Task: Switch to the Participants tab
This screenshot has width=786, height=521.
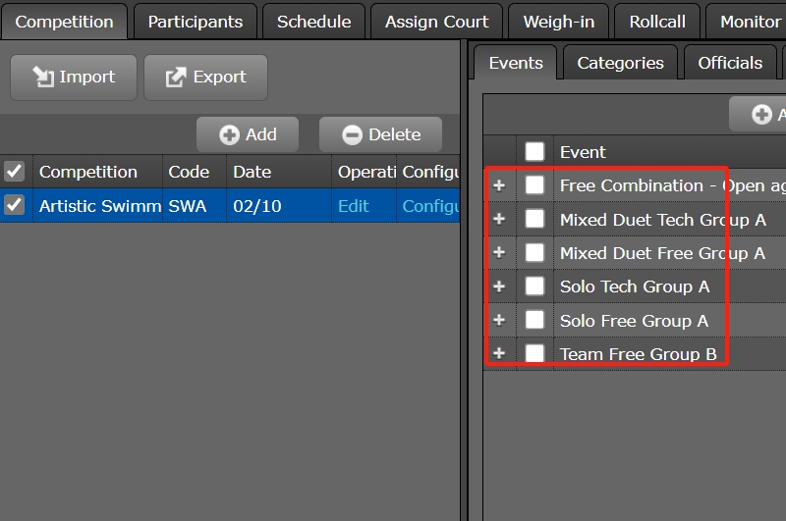Action: click(196, 22)
